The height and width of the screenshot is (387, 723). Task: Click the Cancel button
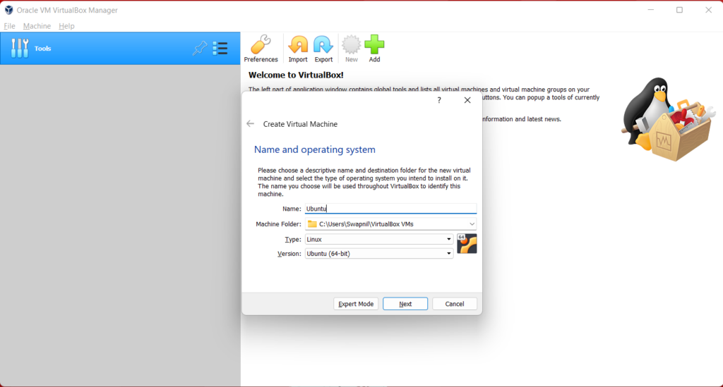click(455, 304)
